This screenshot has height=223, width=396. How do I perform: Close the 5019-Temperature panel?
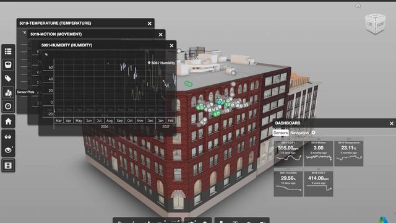[x=150, y=24]
